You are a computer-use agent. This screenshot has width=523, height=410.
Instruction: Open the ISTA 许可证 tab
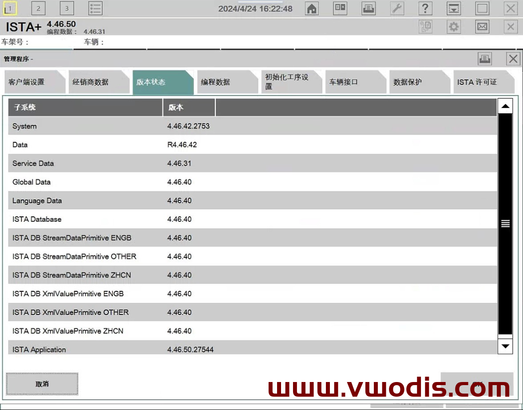[483, 82]
